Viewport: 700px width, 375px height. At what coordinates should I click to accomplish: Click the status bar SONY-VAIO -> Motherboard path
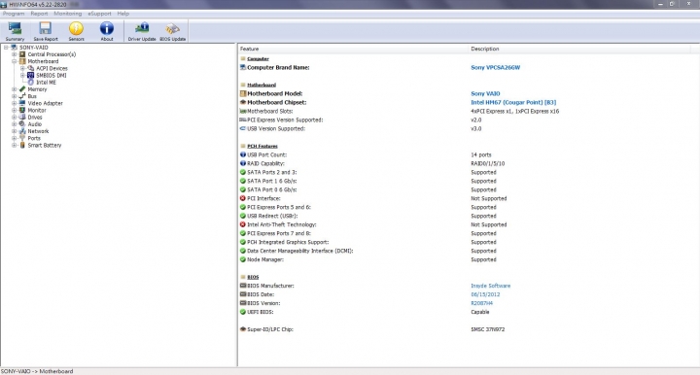37,371
